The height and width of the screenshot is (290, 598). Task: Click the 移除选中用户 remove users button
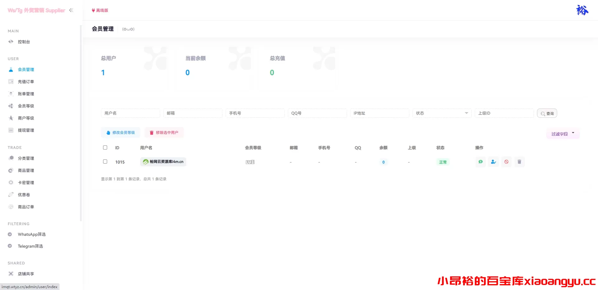click(164, 132)
